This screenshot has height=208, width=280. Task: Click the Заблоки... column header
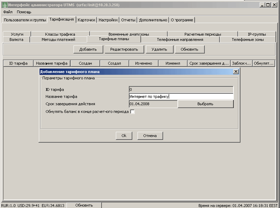coord(242,63)
